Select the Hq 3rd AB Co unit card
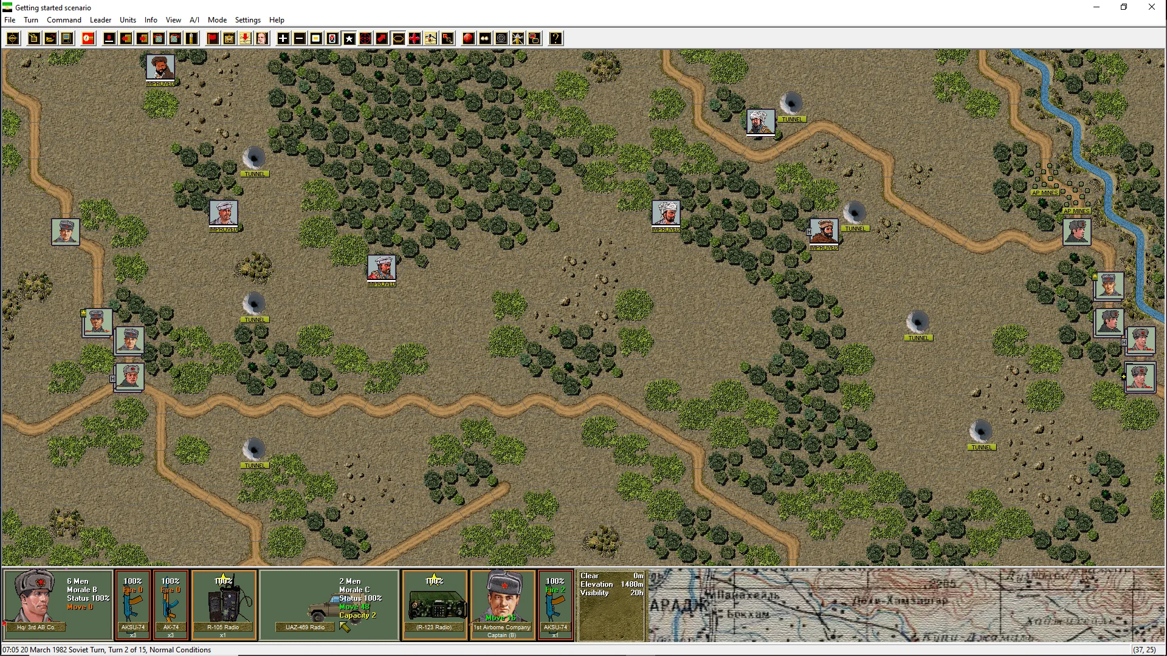The image size is (1167, 656). click(58, 604)
